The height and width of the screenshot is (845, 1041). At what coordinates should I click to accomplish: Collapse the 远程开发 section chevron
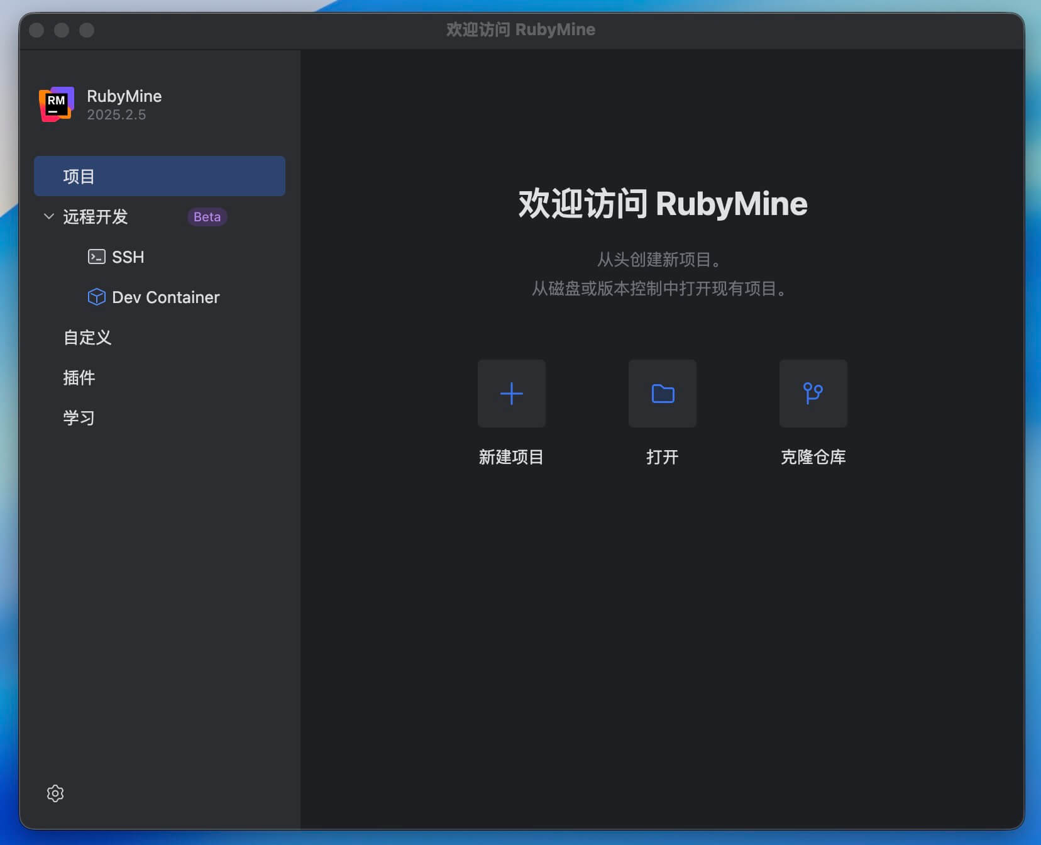tap(48, 216)
